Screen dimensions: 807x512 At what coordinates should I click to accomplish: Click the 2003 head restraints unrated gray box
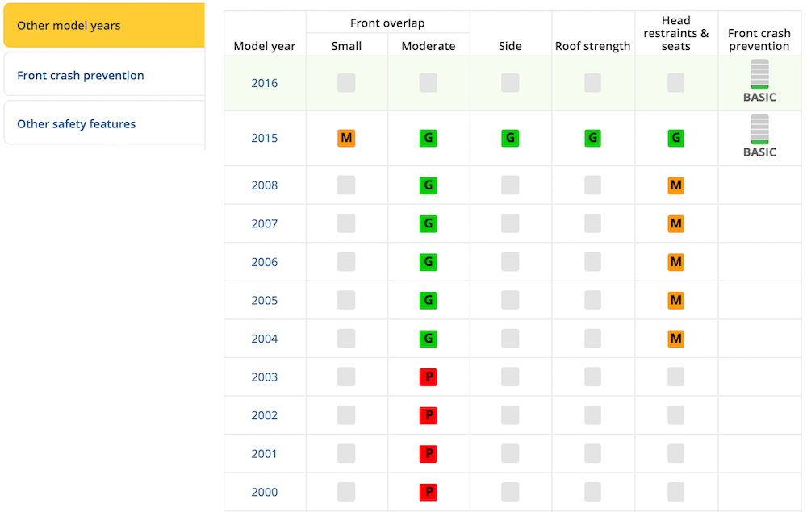(675, 377)
